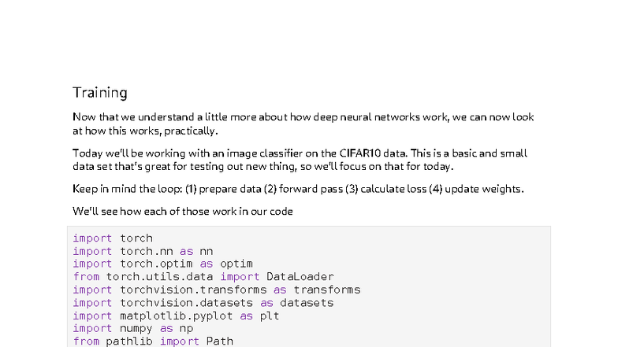Click the import numpy as np line
Image resolution: width=618 pixels, height=347 pixels.
point(132,328)
